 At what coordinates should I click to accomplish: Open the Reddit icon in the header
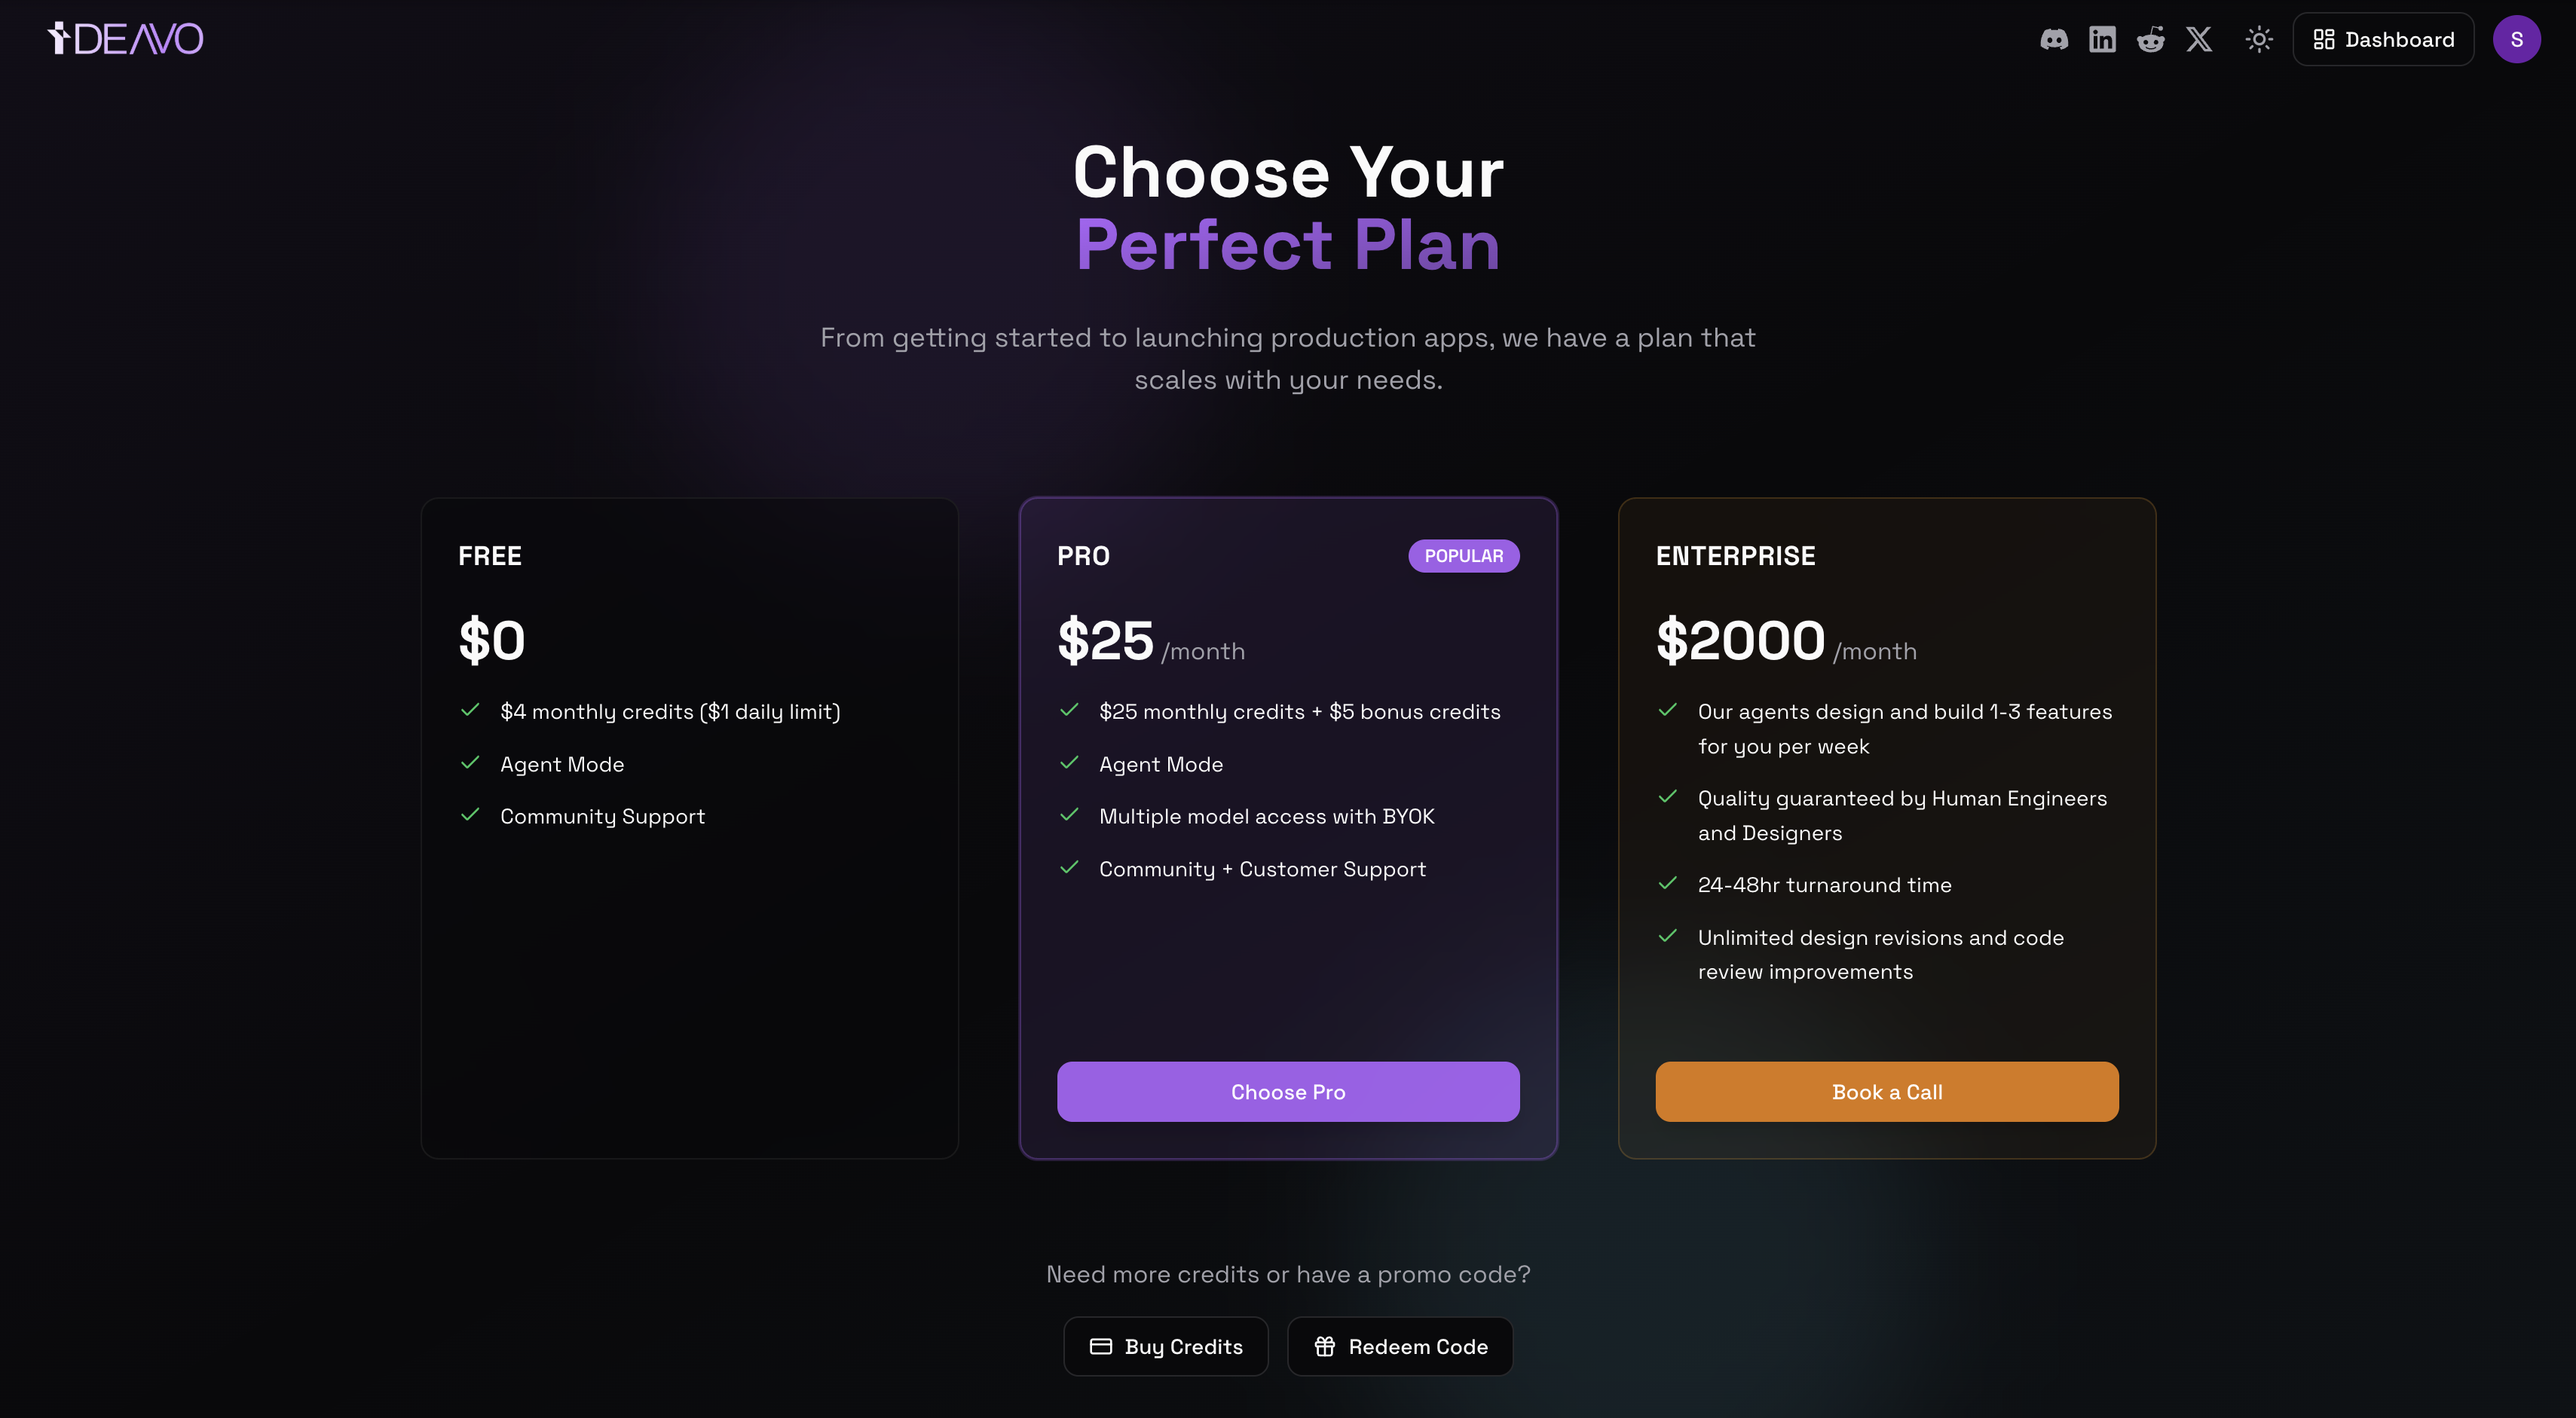click(x=2151, y=39)
